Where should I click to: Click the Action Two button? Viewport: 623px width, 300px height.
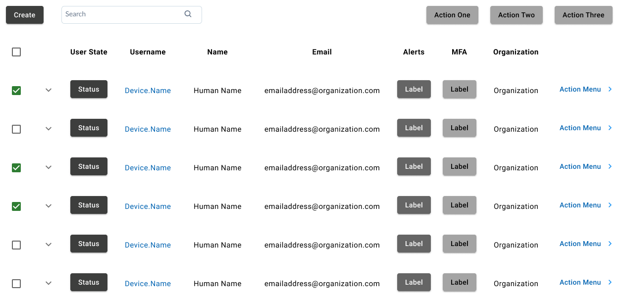517,15
